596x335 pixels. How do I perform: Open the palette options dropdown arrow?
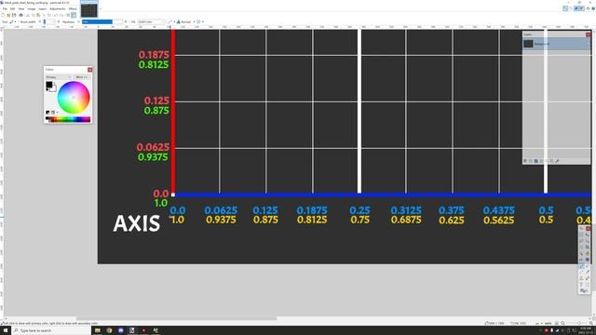(x=58, y=112)
